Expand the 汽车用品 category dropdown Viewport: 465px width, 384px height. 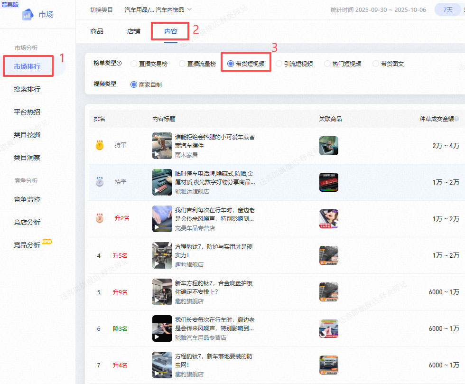[158, 10]
